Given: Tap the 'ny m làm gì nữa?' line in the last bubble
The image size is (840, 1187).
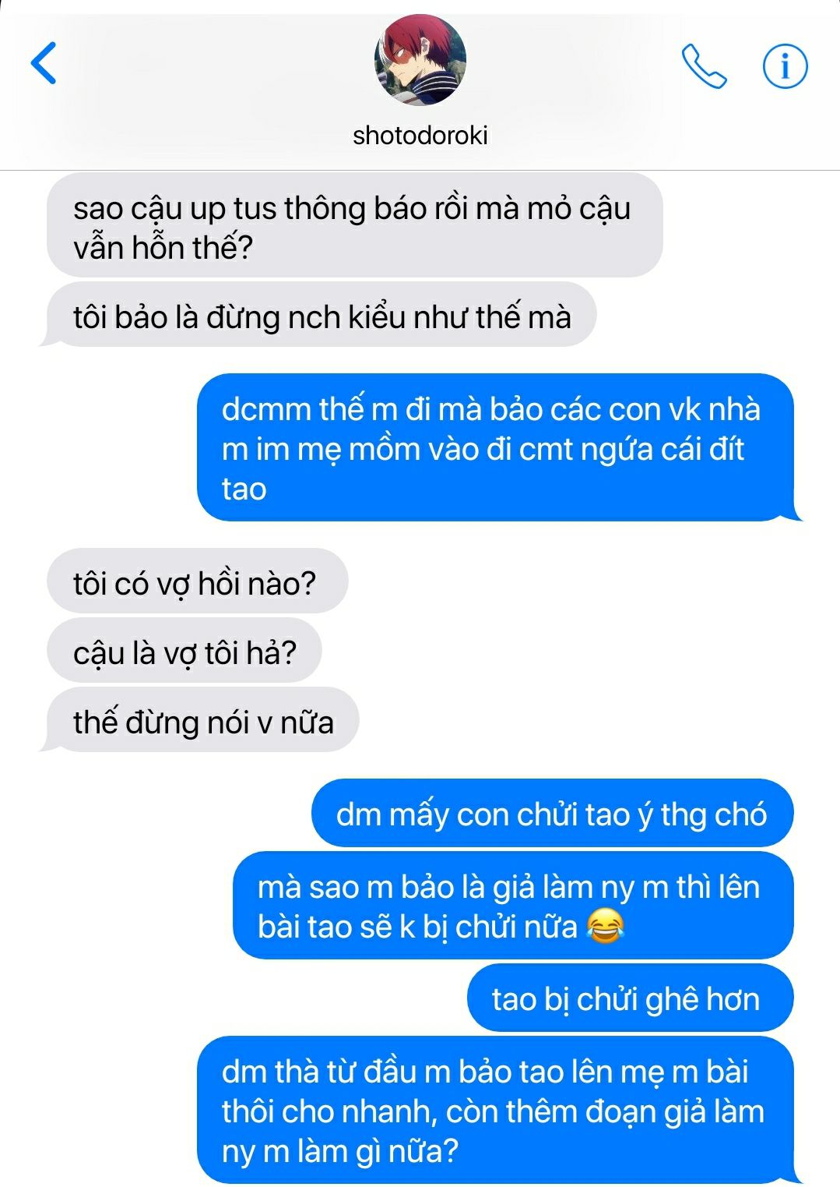Looking at the screenshot, I should click(340, 1150).
